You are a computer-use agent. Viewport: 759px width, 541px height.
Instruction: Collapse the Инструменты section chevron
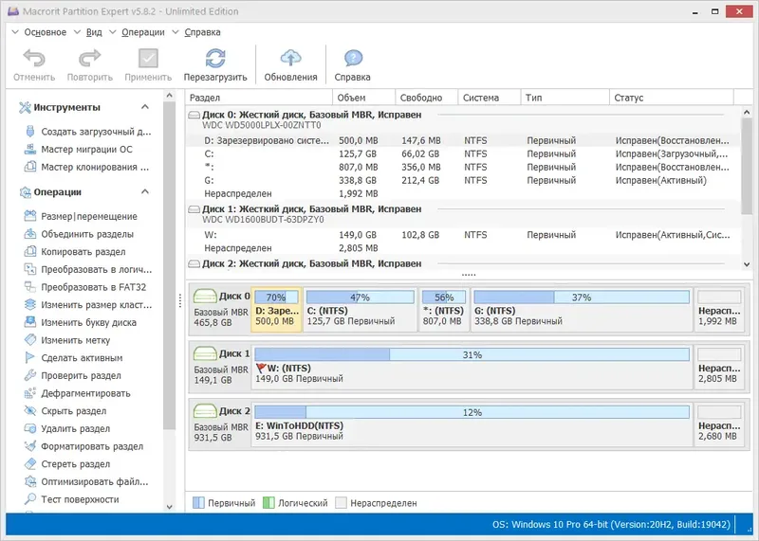(x=145, y=107)
